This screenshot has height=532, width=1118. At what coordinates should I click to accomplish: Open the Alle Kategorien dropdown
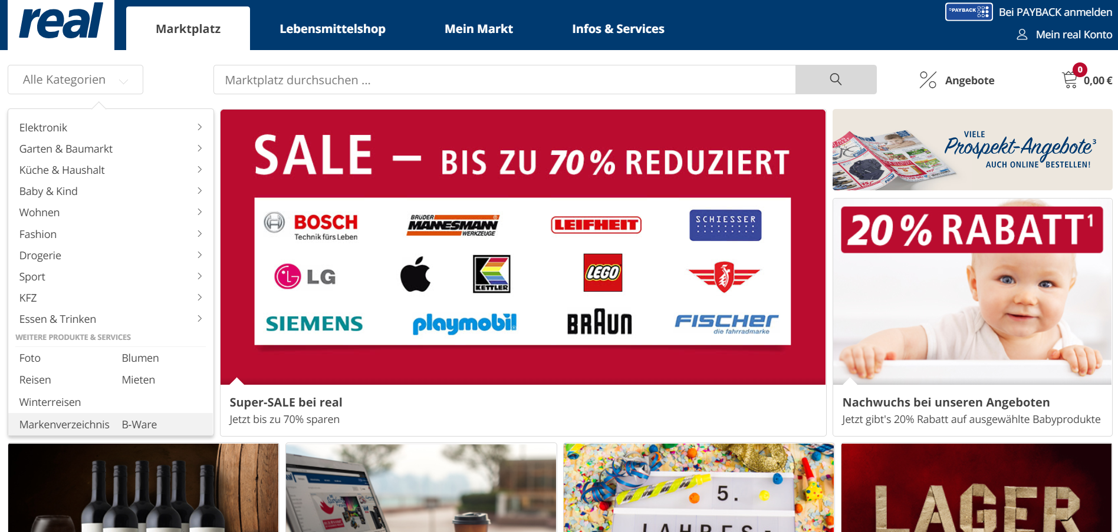click(75, 80)
